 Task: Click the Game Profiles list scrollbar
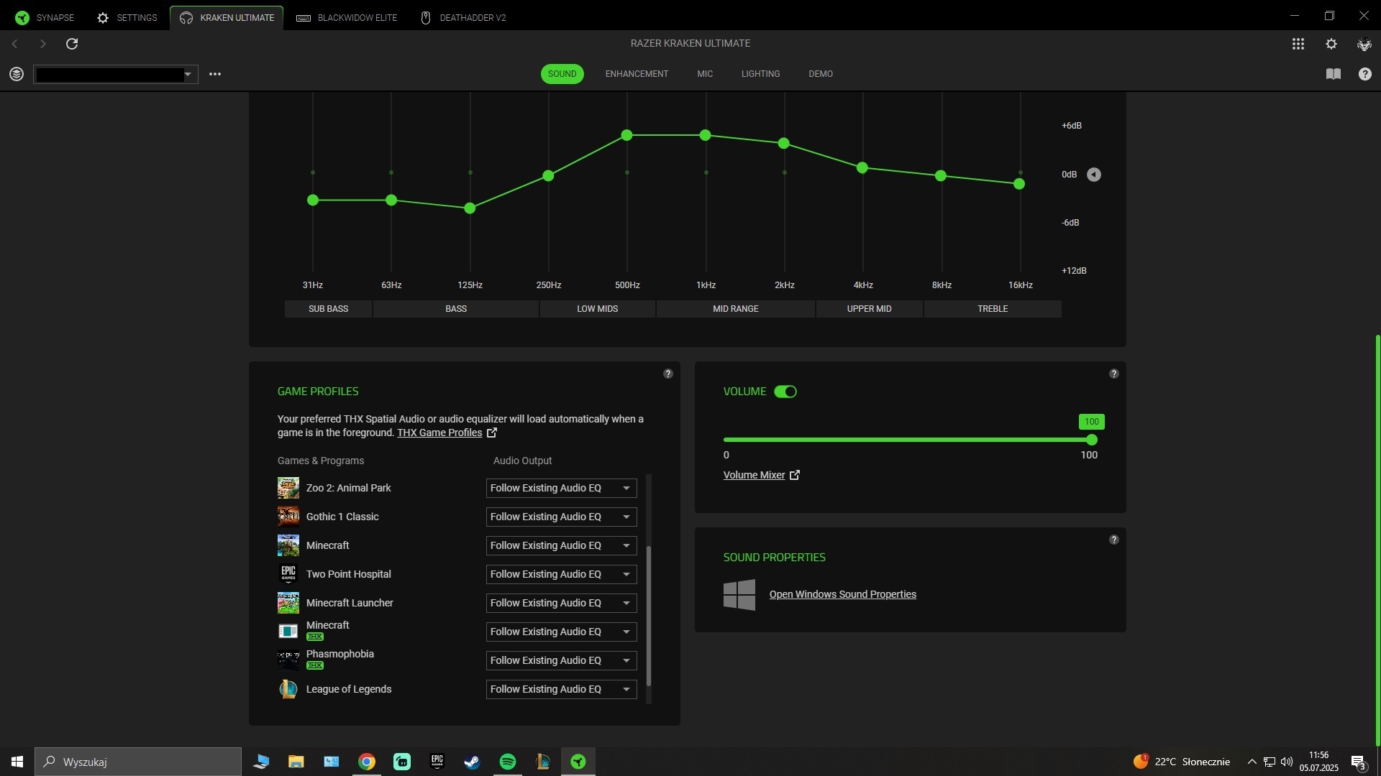[x=649, y=616]
